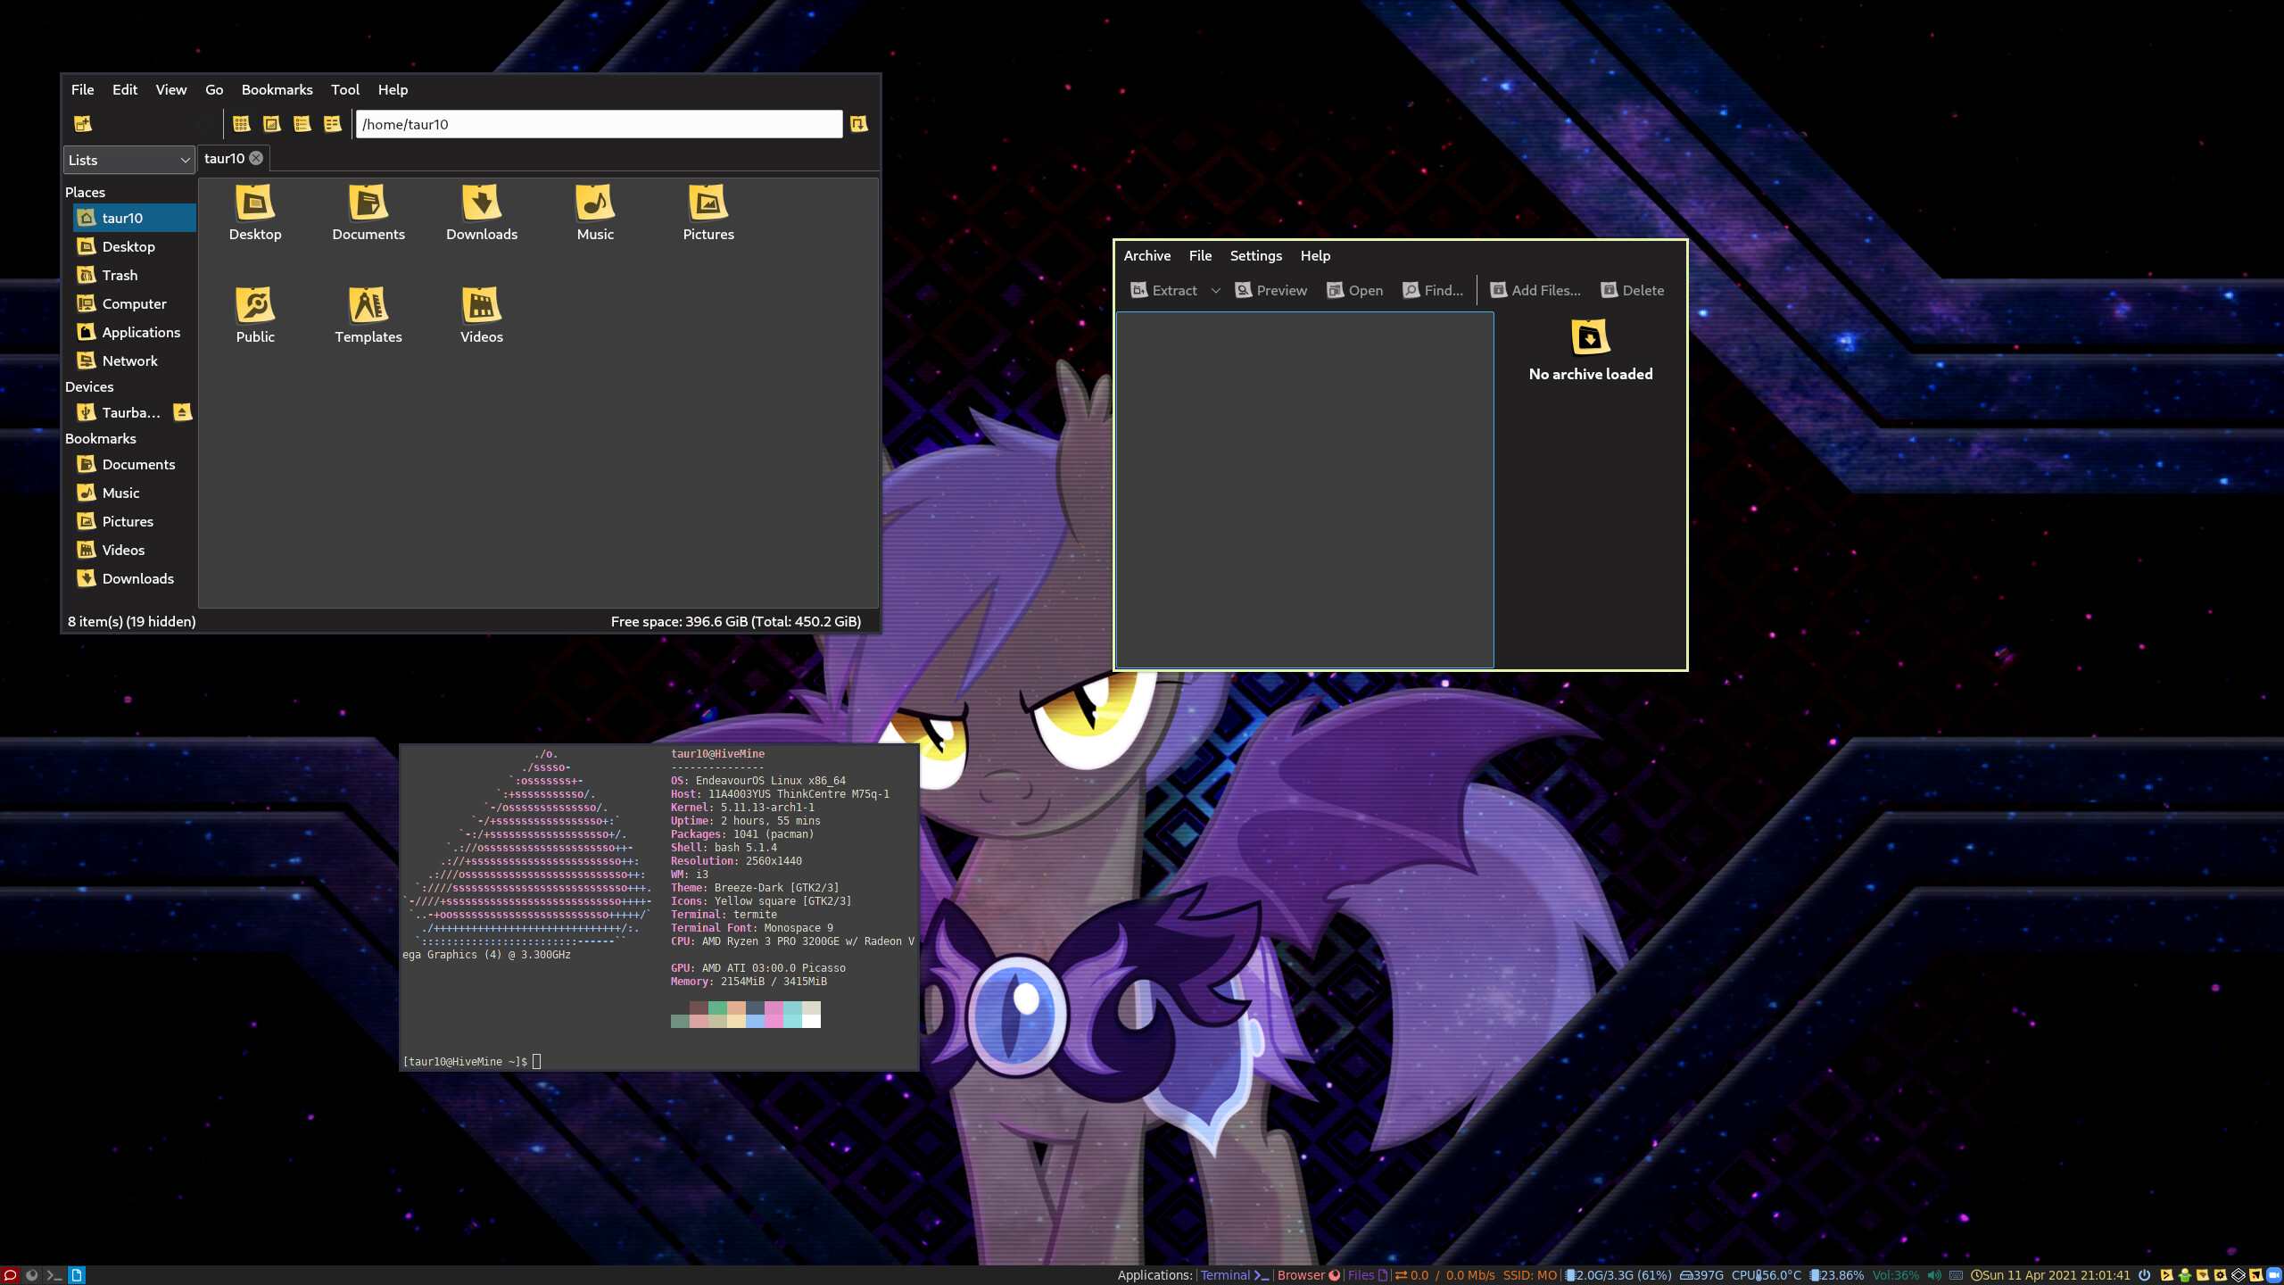Select the Public folder icon
2284x1285 pixels.
tap(255, 315)
